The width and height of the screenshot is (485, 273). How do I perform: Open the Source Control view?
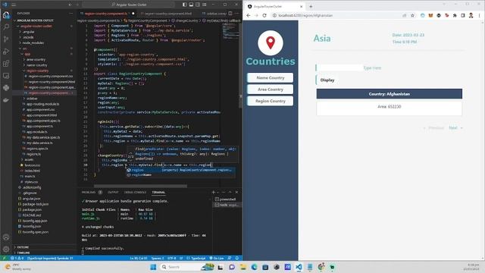(6, 39)
